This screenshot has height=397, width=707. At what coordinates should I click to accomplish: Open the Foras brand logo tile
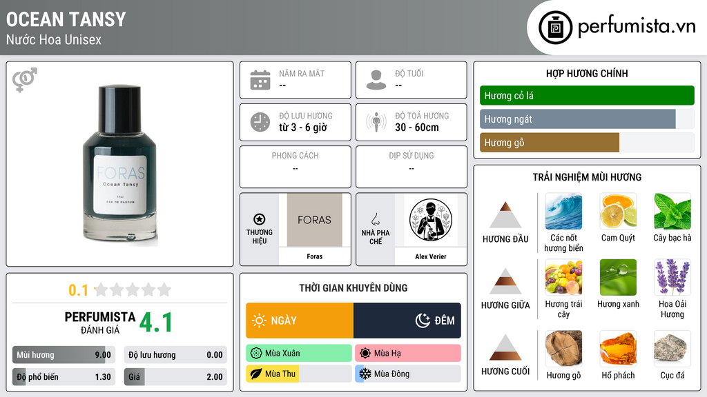pyautogui.click(x=315, y=220)
